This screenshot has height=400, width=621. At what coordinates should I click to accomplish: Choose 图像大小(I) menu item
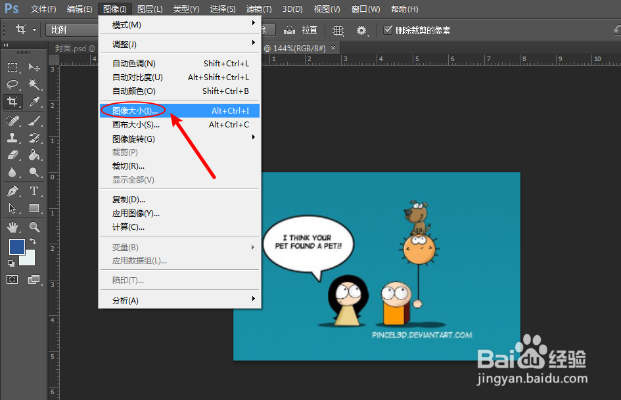[180, 110]
